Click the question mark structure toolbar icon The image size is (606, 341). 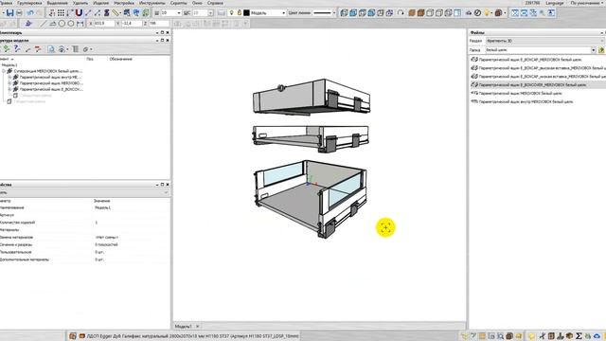[17, 49]
